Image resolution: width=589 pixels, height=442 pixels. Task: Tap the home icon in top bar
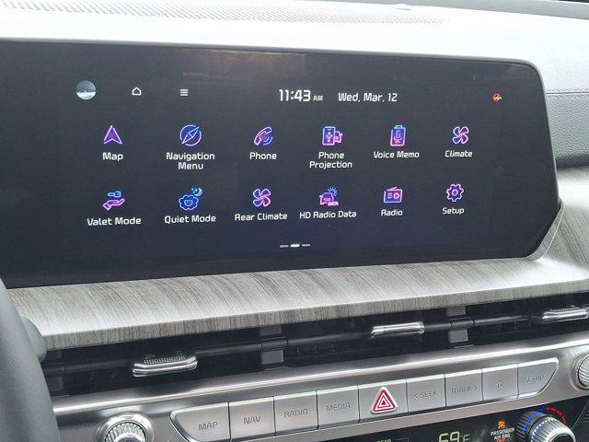(x=137, y=91)
